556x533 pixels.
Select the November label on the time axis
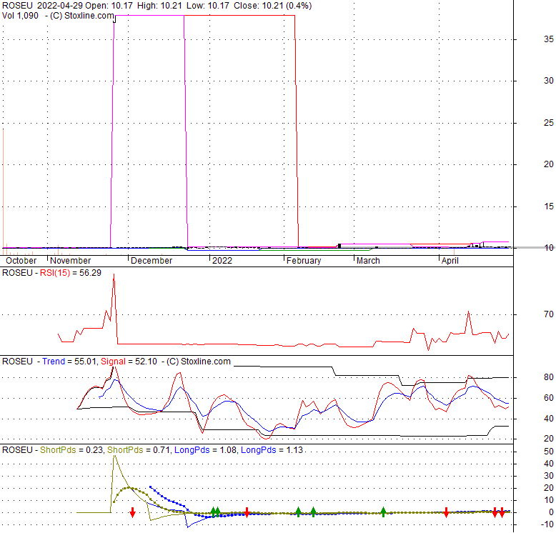(x=71, y=261)
